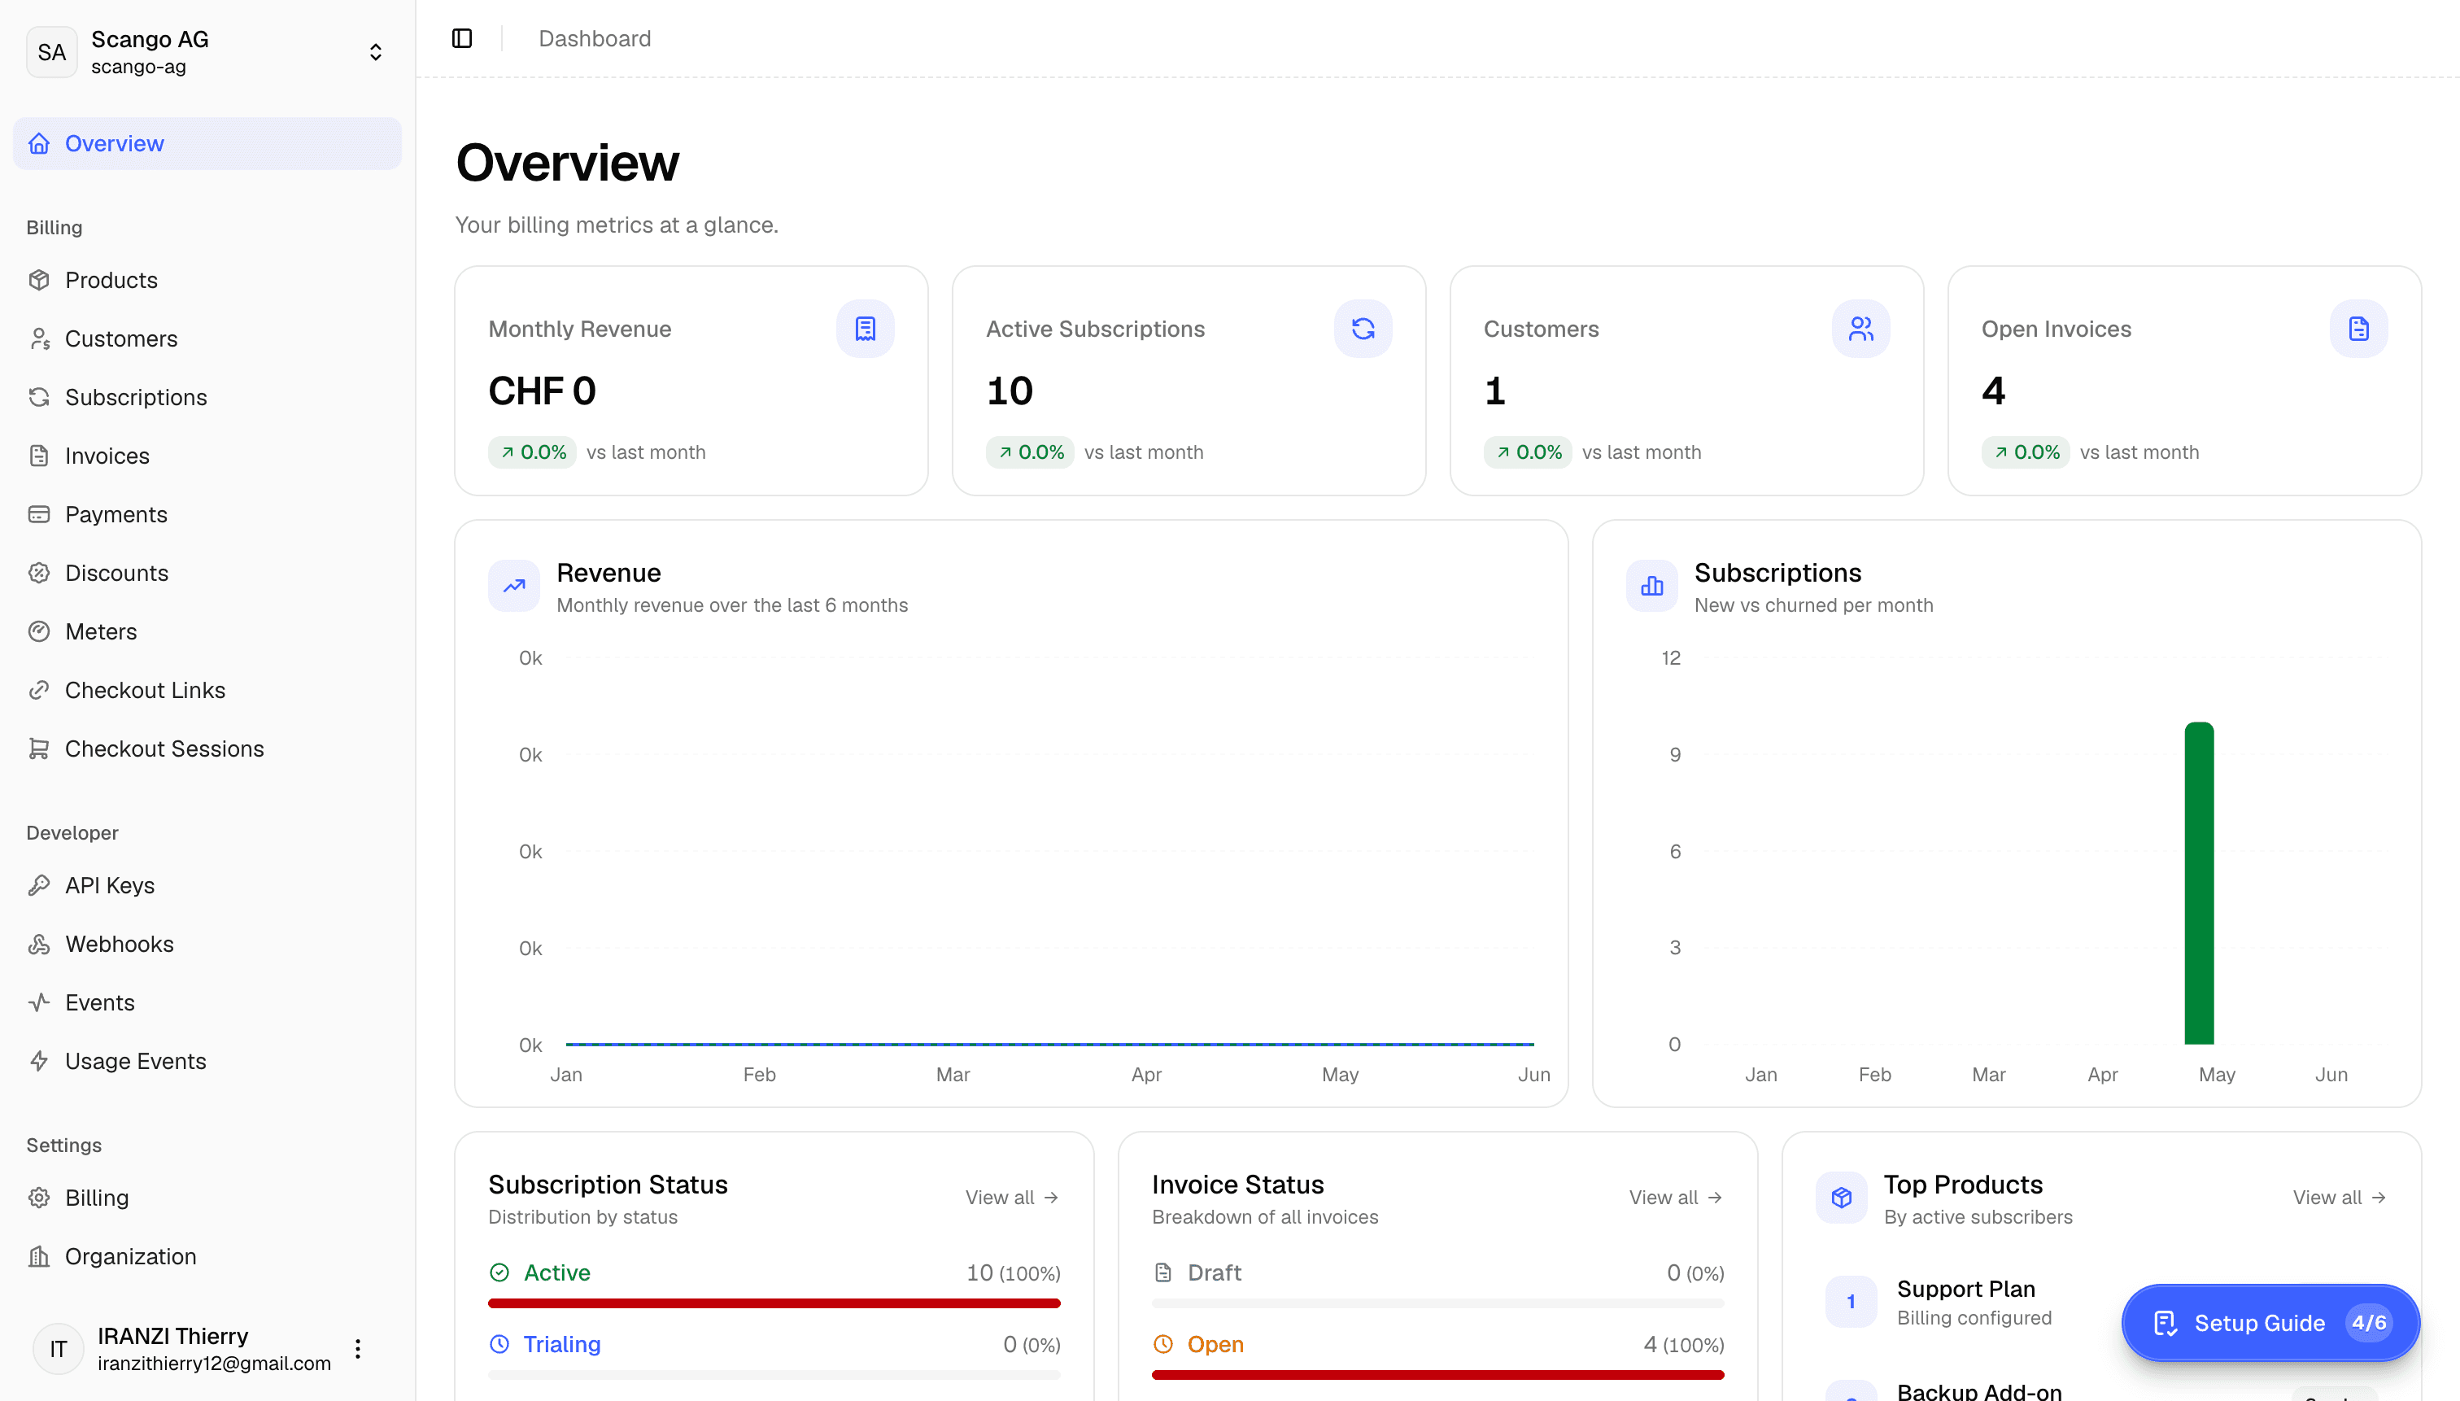The image size is (2460, 1401).
Task: Click the IT user avatar
Action: [59, 1349]
